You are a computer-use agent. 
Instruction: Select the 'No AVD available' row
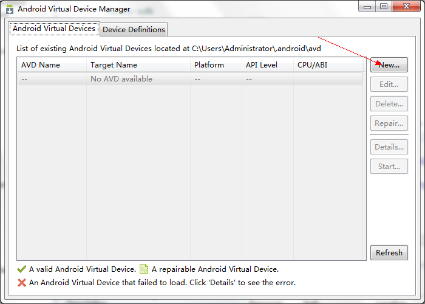(x=190, y=79)
